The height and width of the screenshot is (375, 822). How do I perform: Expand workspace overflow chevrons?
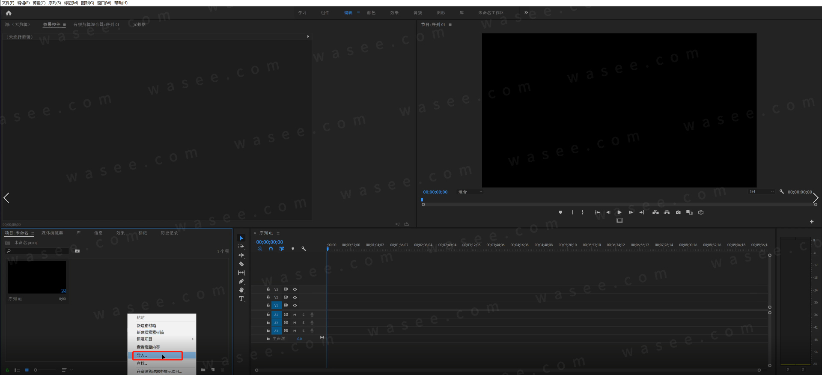point(526,13)
